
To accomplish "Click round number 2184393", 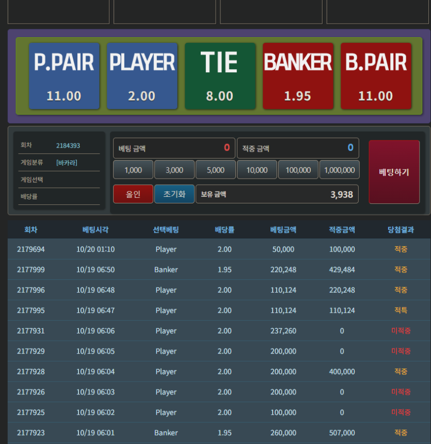I will point(68,146).
